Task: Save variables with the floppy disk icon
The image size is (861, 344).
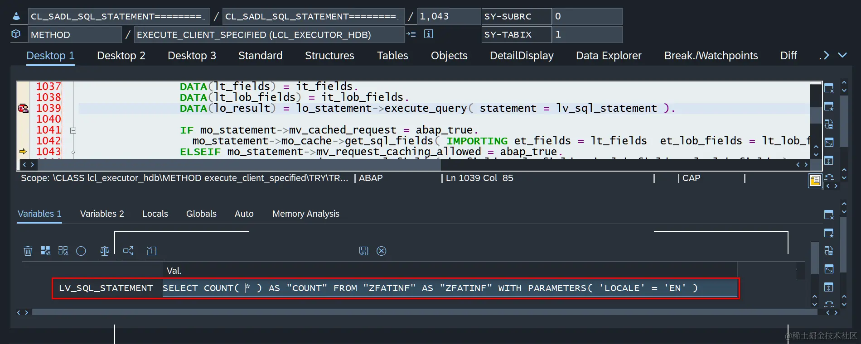Action: click(x=363, y=251)
